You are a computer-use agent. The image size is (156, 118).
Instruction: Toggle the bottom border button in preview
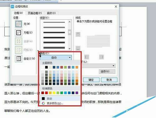click(x=78, y=48)
